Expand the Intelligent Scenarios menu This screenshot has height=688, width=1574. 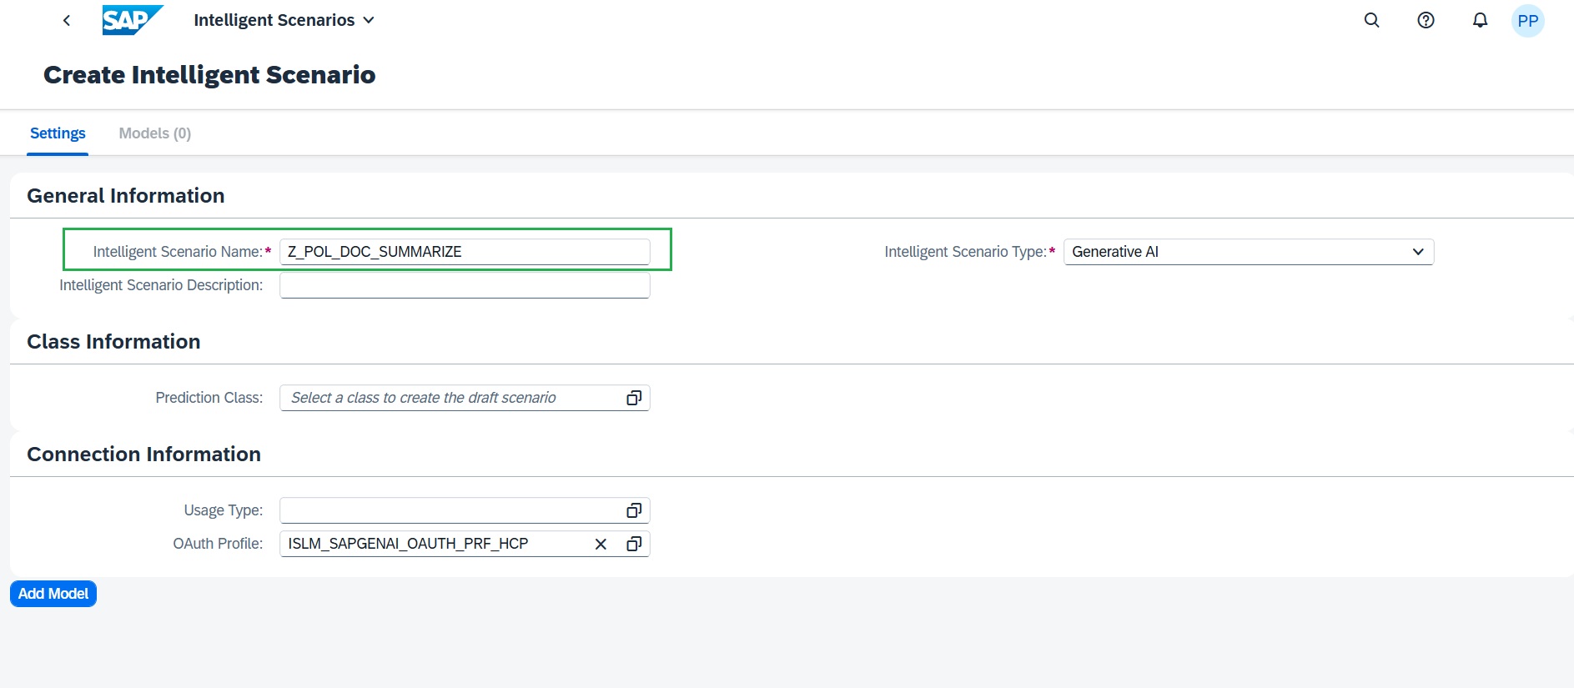[x=284, y=20]
